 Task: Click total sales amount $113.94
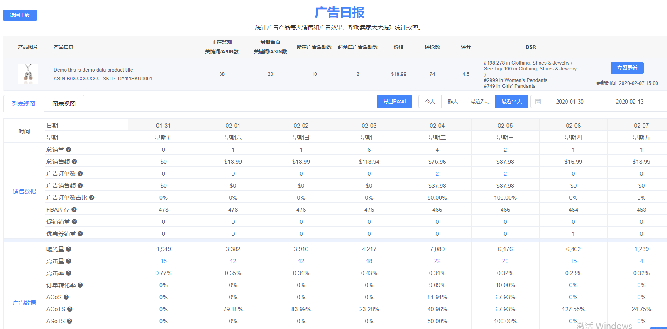click(x=369, y=162)
